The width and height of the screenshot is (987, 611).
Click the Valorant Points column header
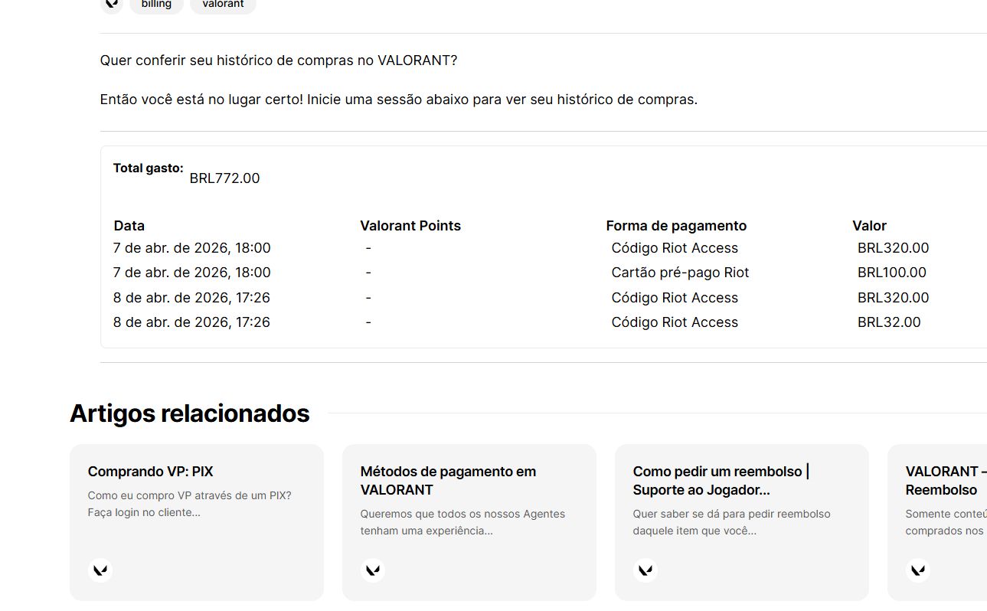410,226
